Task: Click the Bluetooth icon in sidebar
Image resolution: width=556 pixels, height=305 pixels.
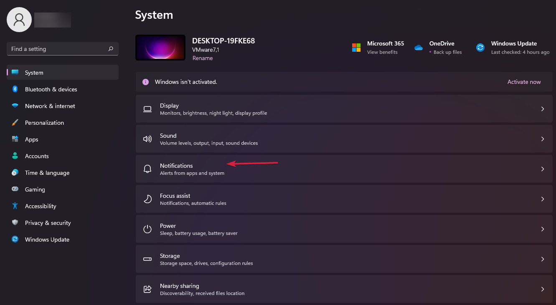Action: click(15, 89)
